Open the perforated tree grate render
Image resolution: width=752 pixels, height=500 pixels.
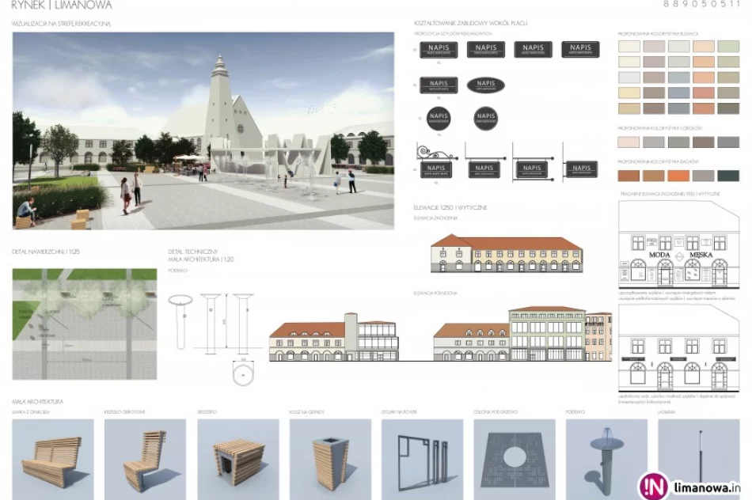[515, 459]
